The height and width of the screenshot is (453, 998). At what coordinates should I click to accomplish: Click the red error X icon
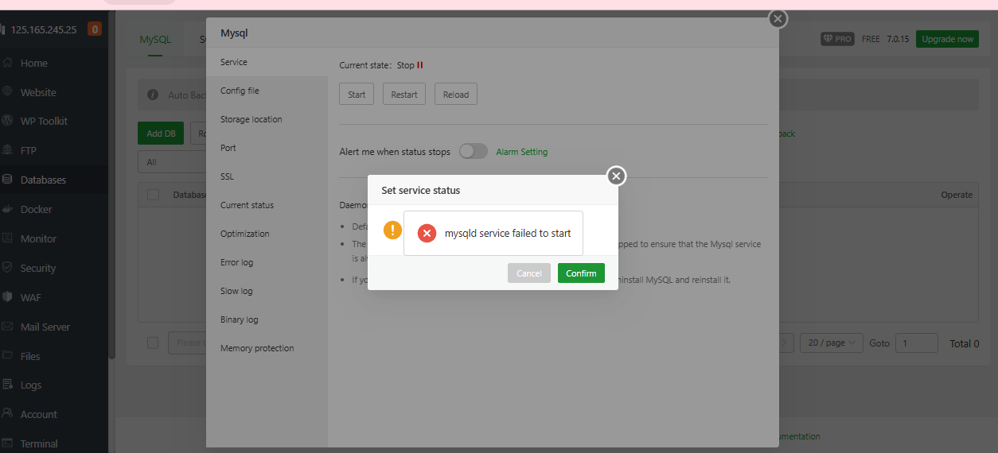click(427, 233)
